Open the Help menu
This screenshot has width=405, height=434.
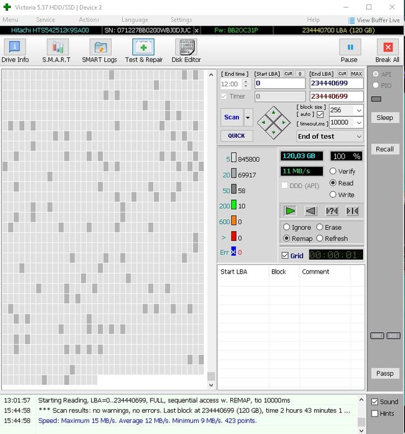coord(313,20)
